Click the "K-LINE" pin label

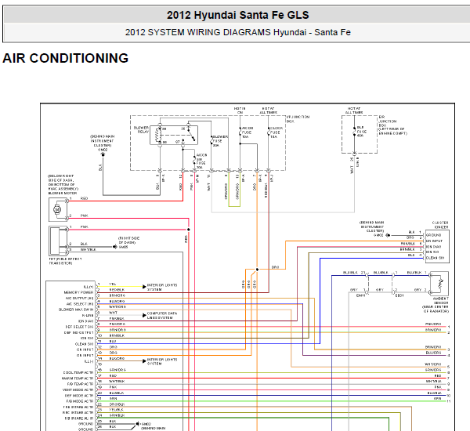point(88,316)
